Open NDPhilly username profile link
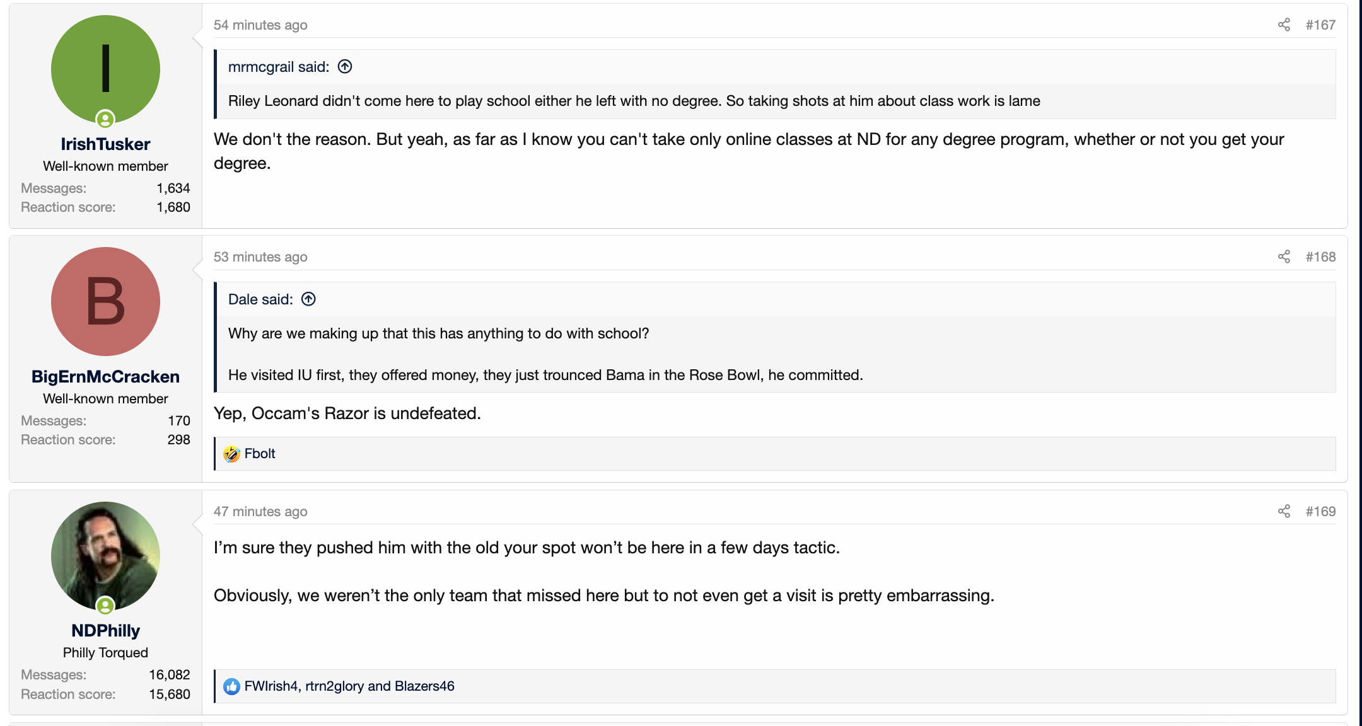Screen dimensions: 1362x726 tap(105, 631)
